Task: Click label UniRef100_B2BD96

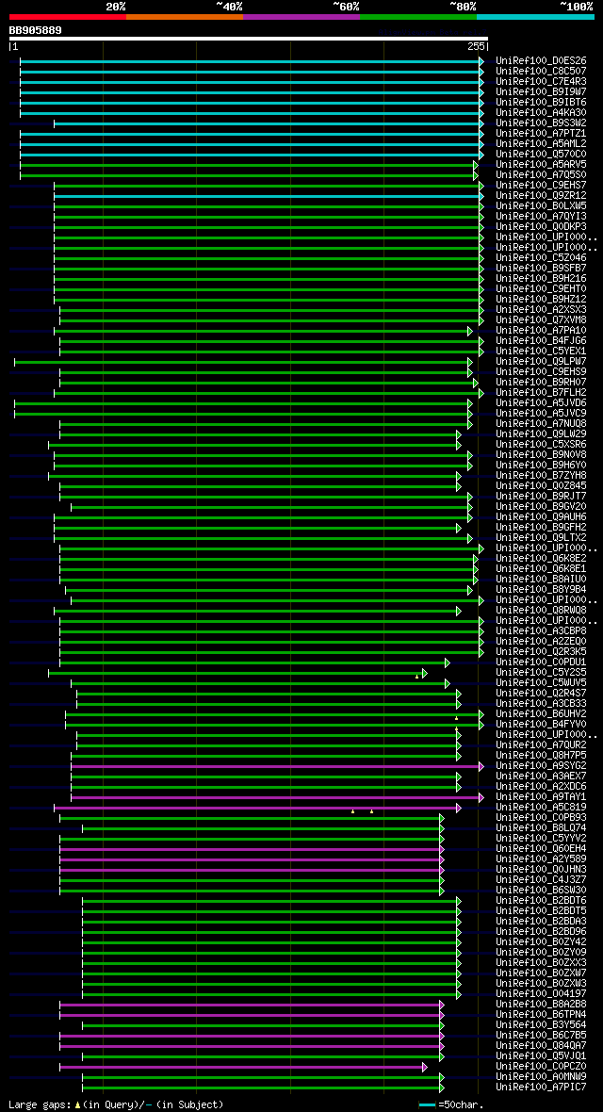Action: (541, 931)
